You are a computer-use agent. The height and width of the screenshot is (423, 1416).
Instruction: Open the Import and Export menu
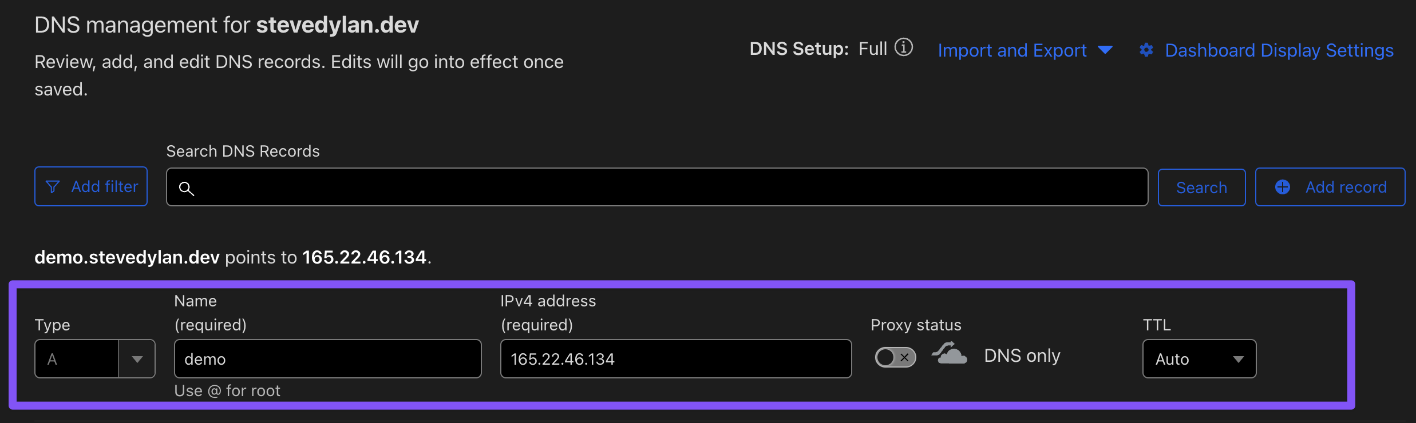click(1012, 50)
